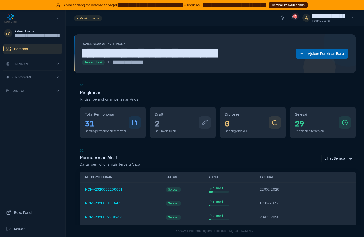Click the PENOMORAN hash icon
364x237 pixels.
(8, 77)
